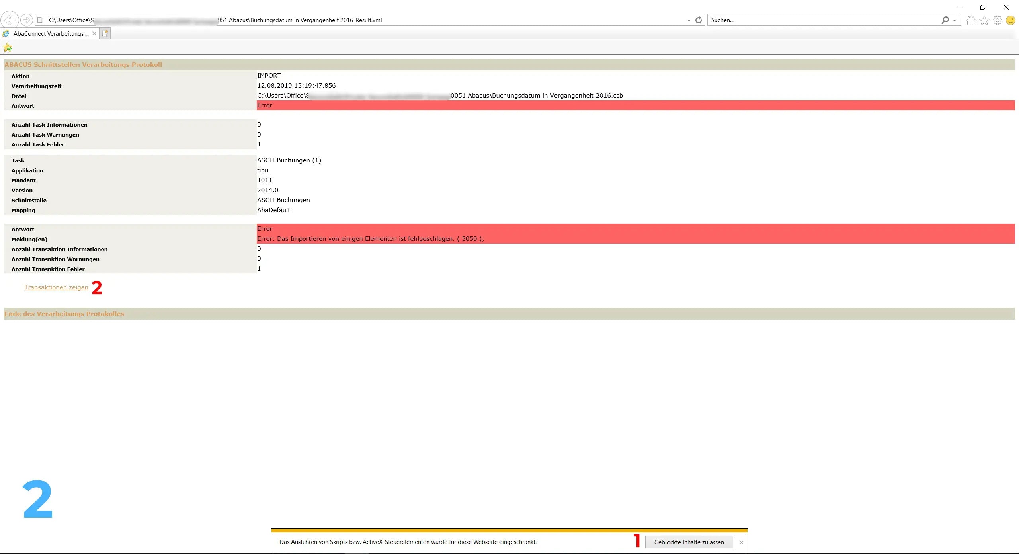This screenshot has width=1019, height=554.
Task: Open favorites with the star icon
Action: pyautogui.click(x=984, y=20)
